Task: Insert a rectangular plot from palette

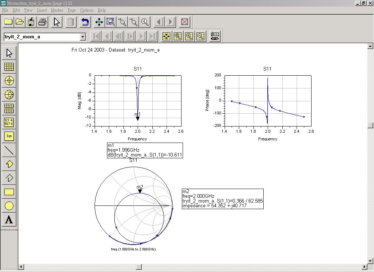Action: pos(9,67)
